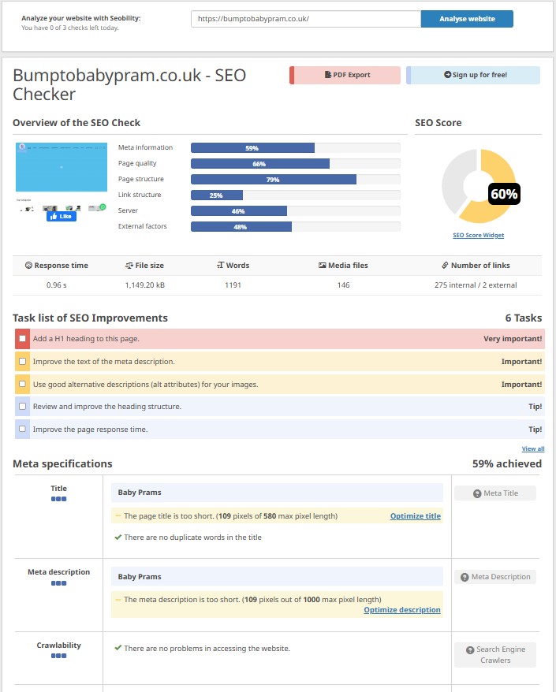The image size is (556, 692).
Task: Check the 'Review heading structure' task
Action: [x=22, y=407]
